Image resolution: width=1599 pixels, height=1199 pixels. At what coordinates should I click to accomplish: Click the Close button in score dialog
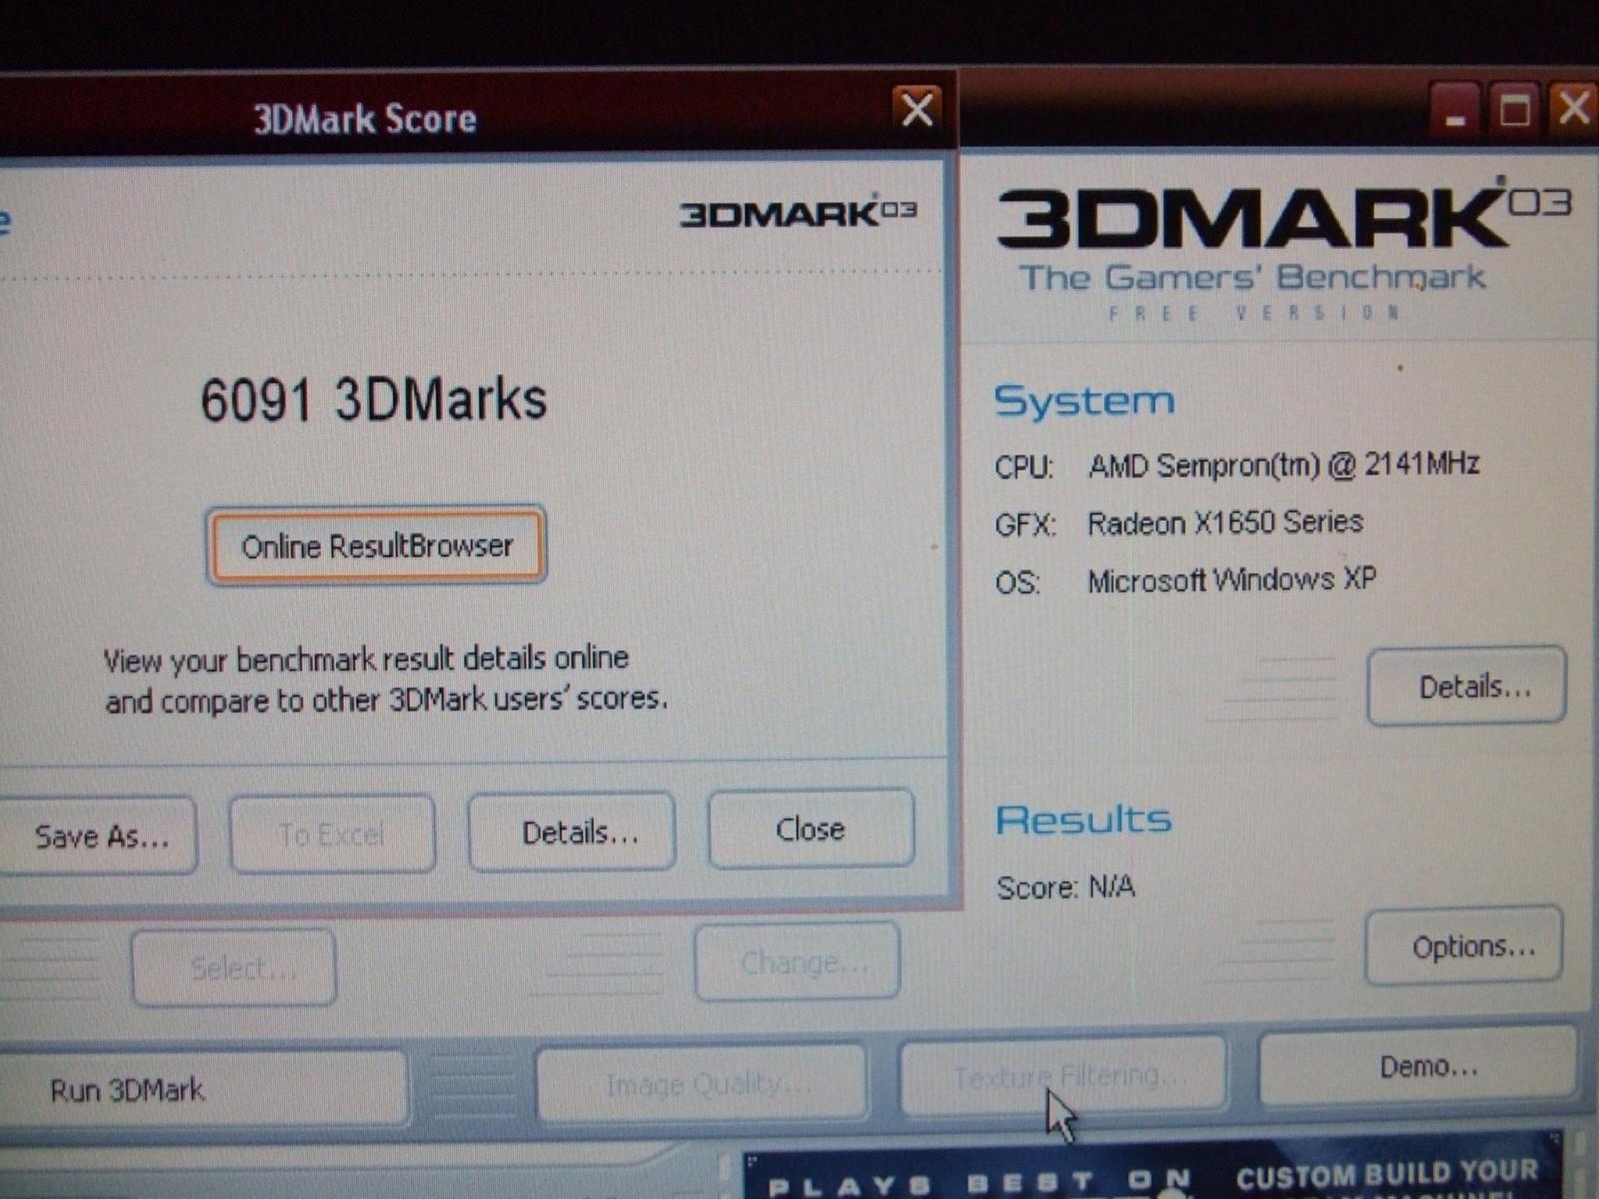click(810, 828)
